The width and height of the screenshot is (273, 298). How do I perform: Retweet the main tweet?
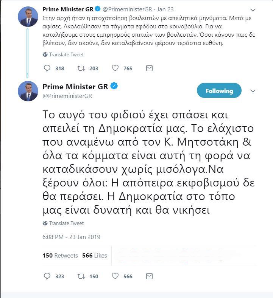(x=81, y=276)
